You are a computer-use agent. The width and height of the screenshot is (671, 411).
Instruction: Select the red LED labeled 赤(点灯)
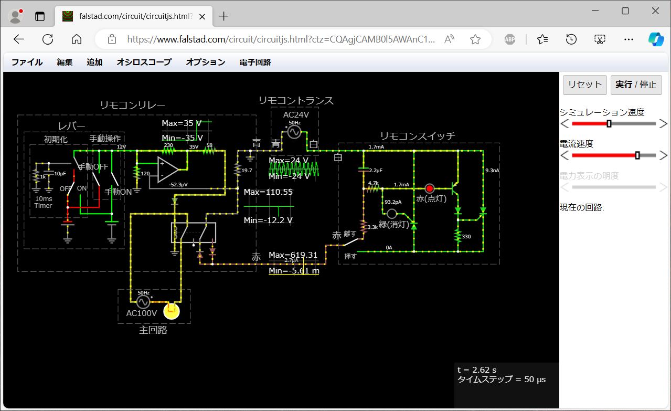pos(429,188)
